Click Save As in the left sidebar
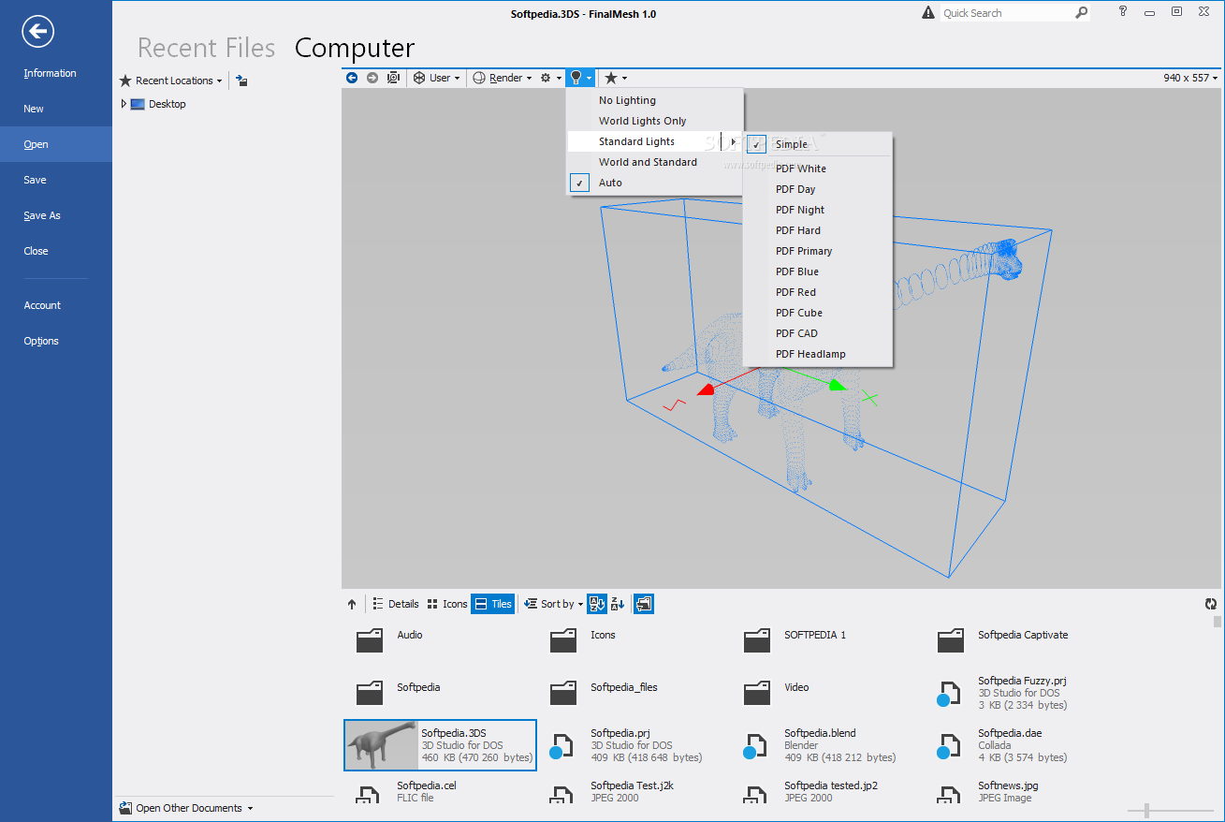 pos(56,215)
